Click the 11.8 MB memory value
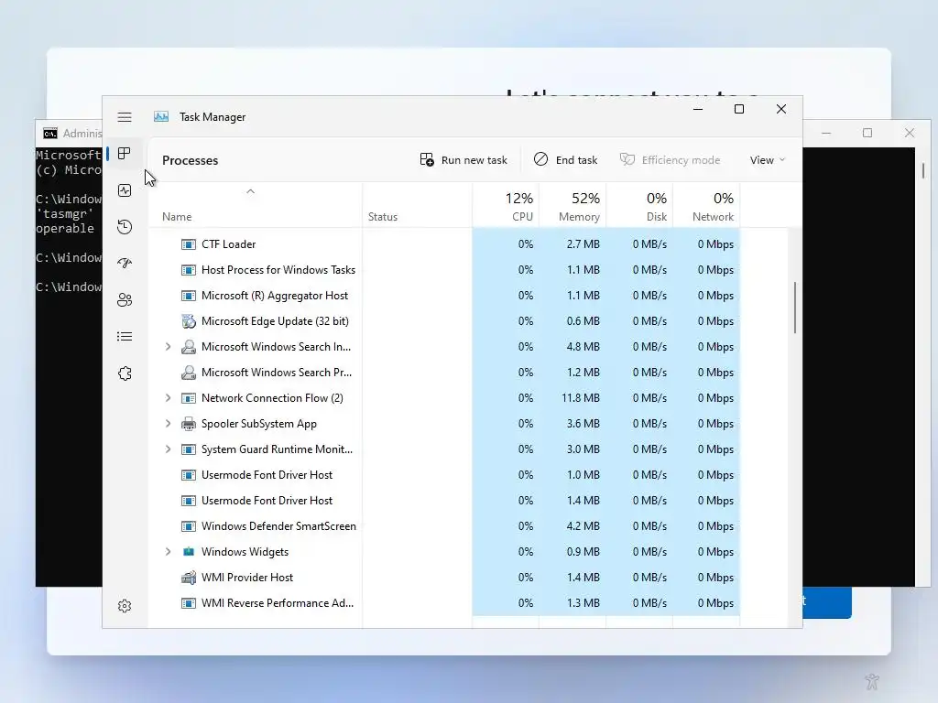Screen dimensions: 938x703 (x=580, y=398)
